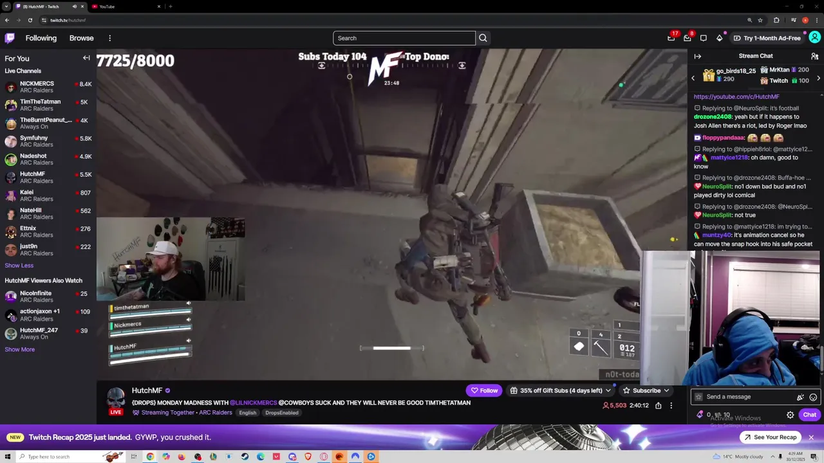This screenshot has height=463, width=824.
Task: Open the chat community users icon
Action: [814, 56]
